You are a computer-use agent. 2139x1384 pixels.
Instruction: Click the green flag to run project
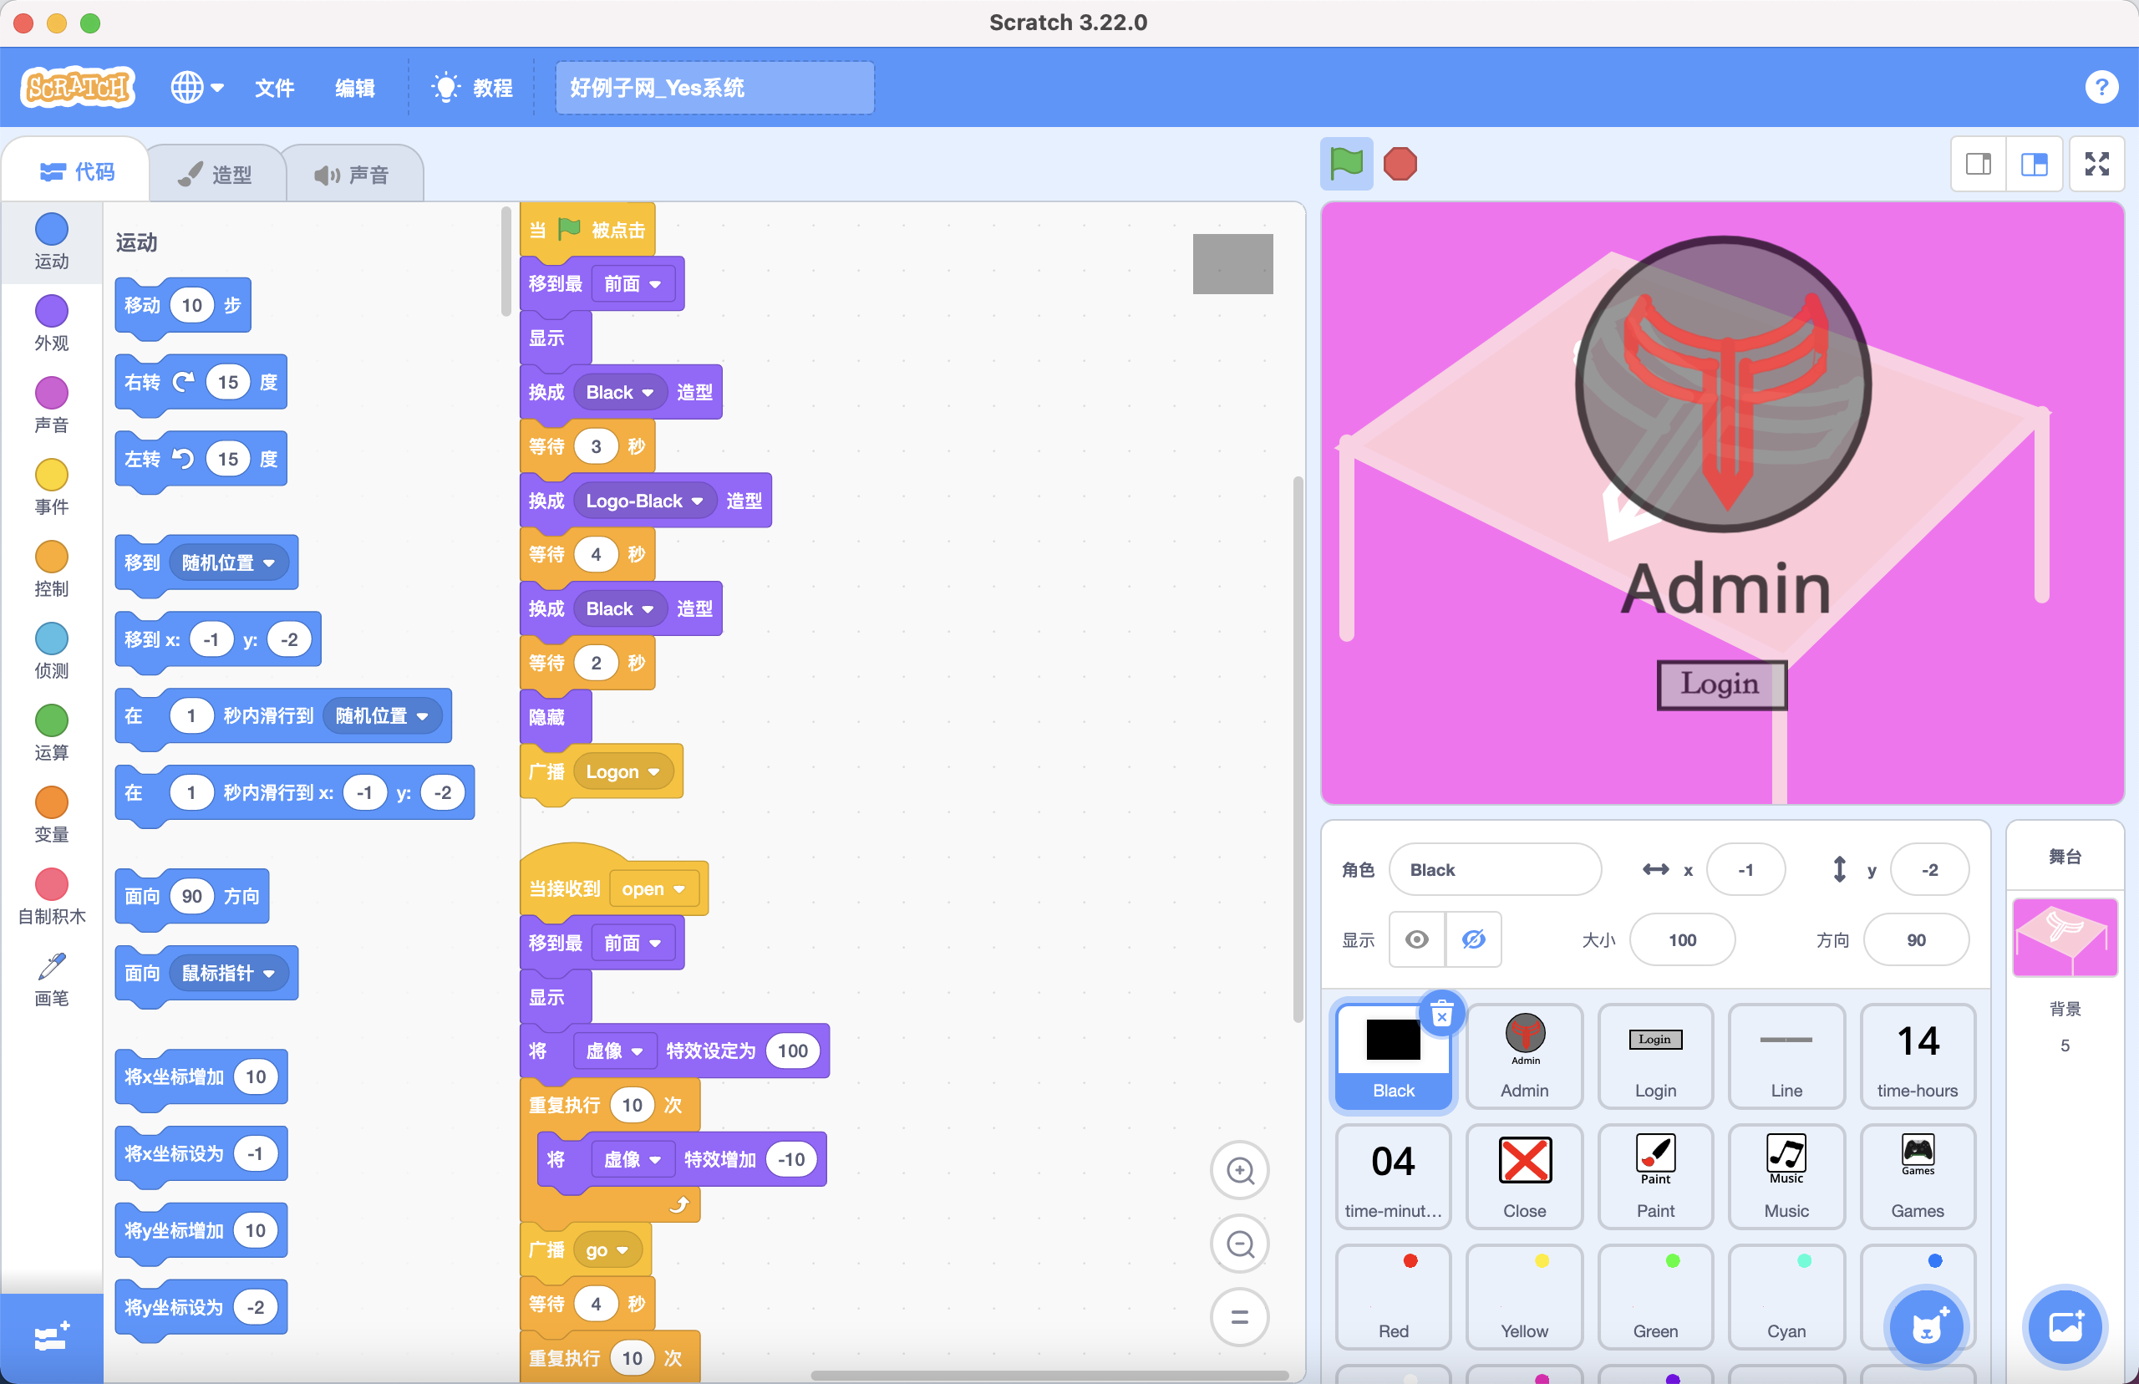tap(1346, 165)
